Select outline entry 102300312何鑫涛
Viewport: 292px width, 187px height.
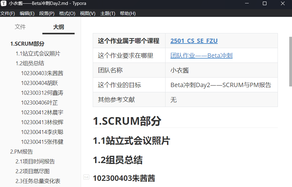[x=42, y=93]
